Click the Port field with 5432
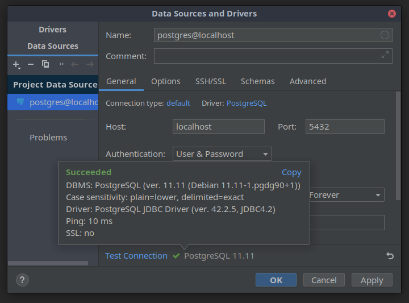Viewport: 409px width, 303px height. click(x=345, y=127)
